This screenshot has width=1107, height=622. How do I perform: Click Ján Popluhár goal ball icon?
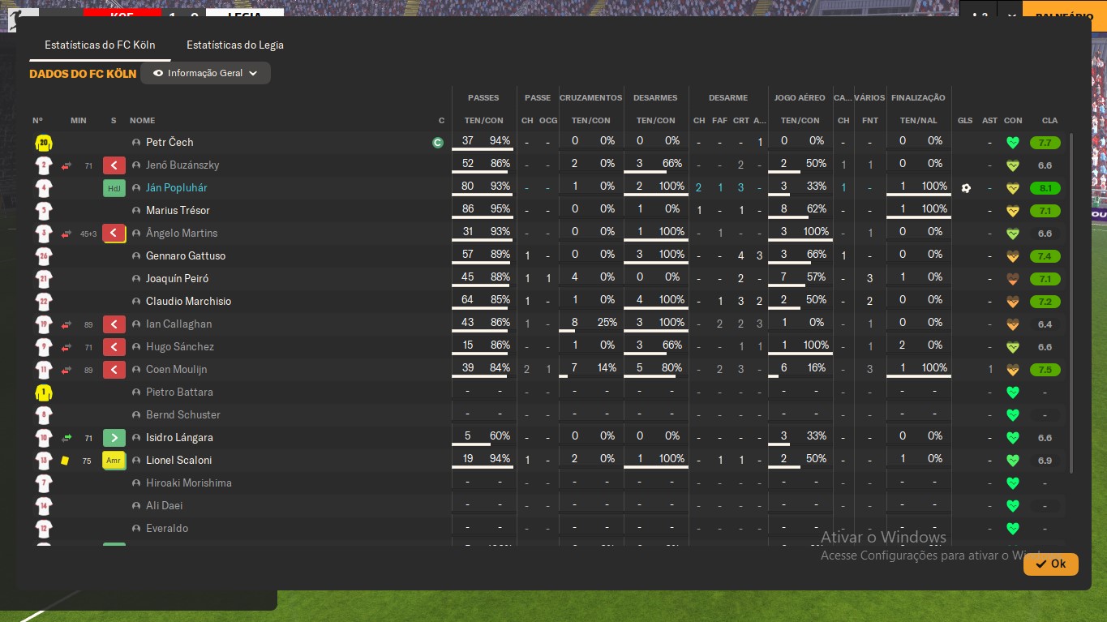[x=965, y=188]
